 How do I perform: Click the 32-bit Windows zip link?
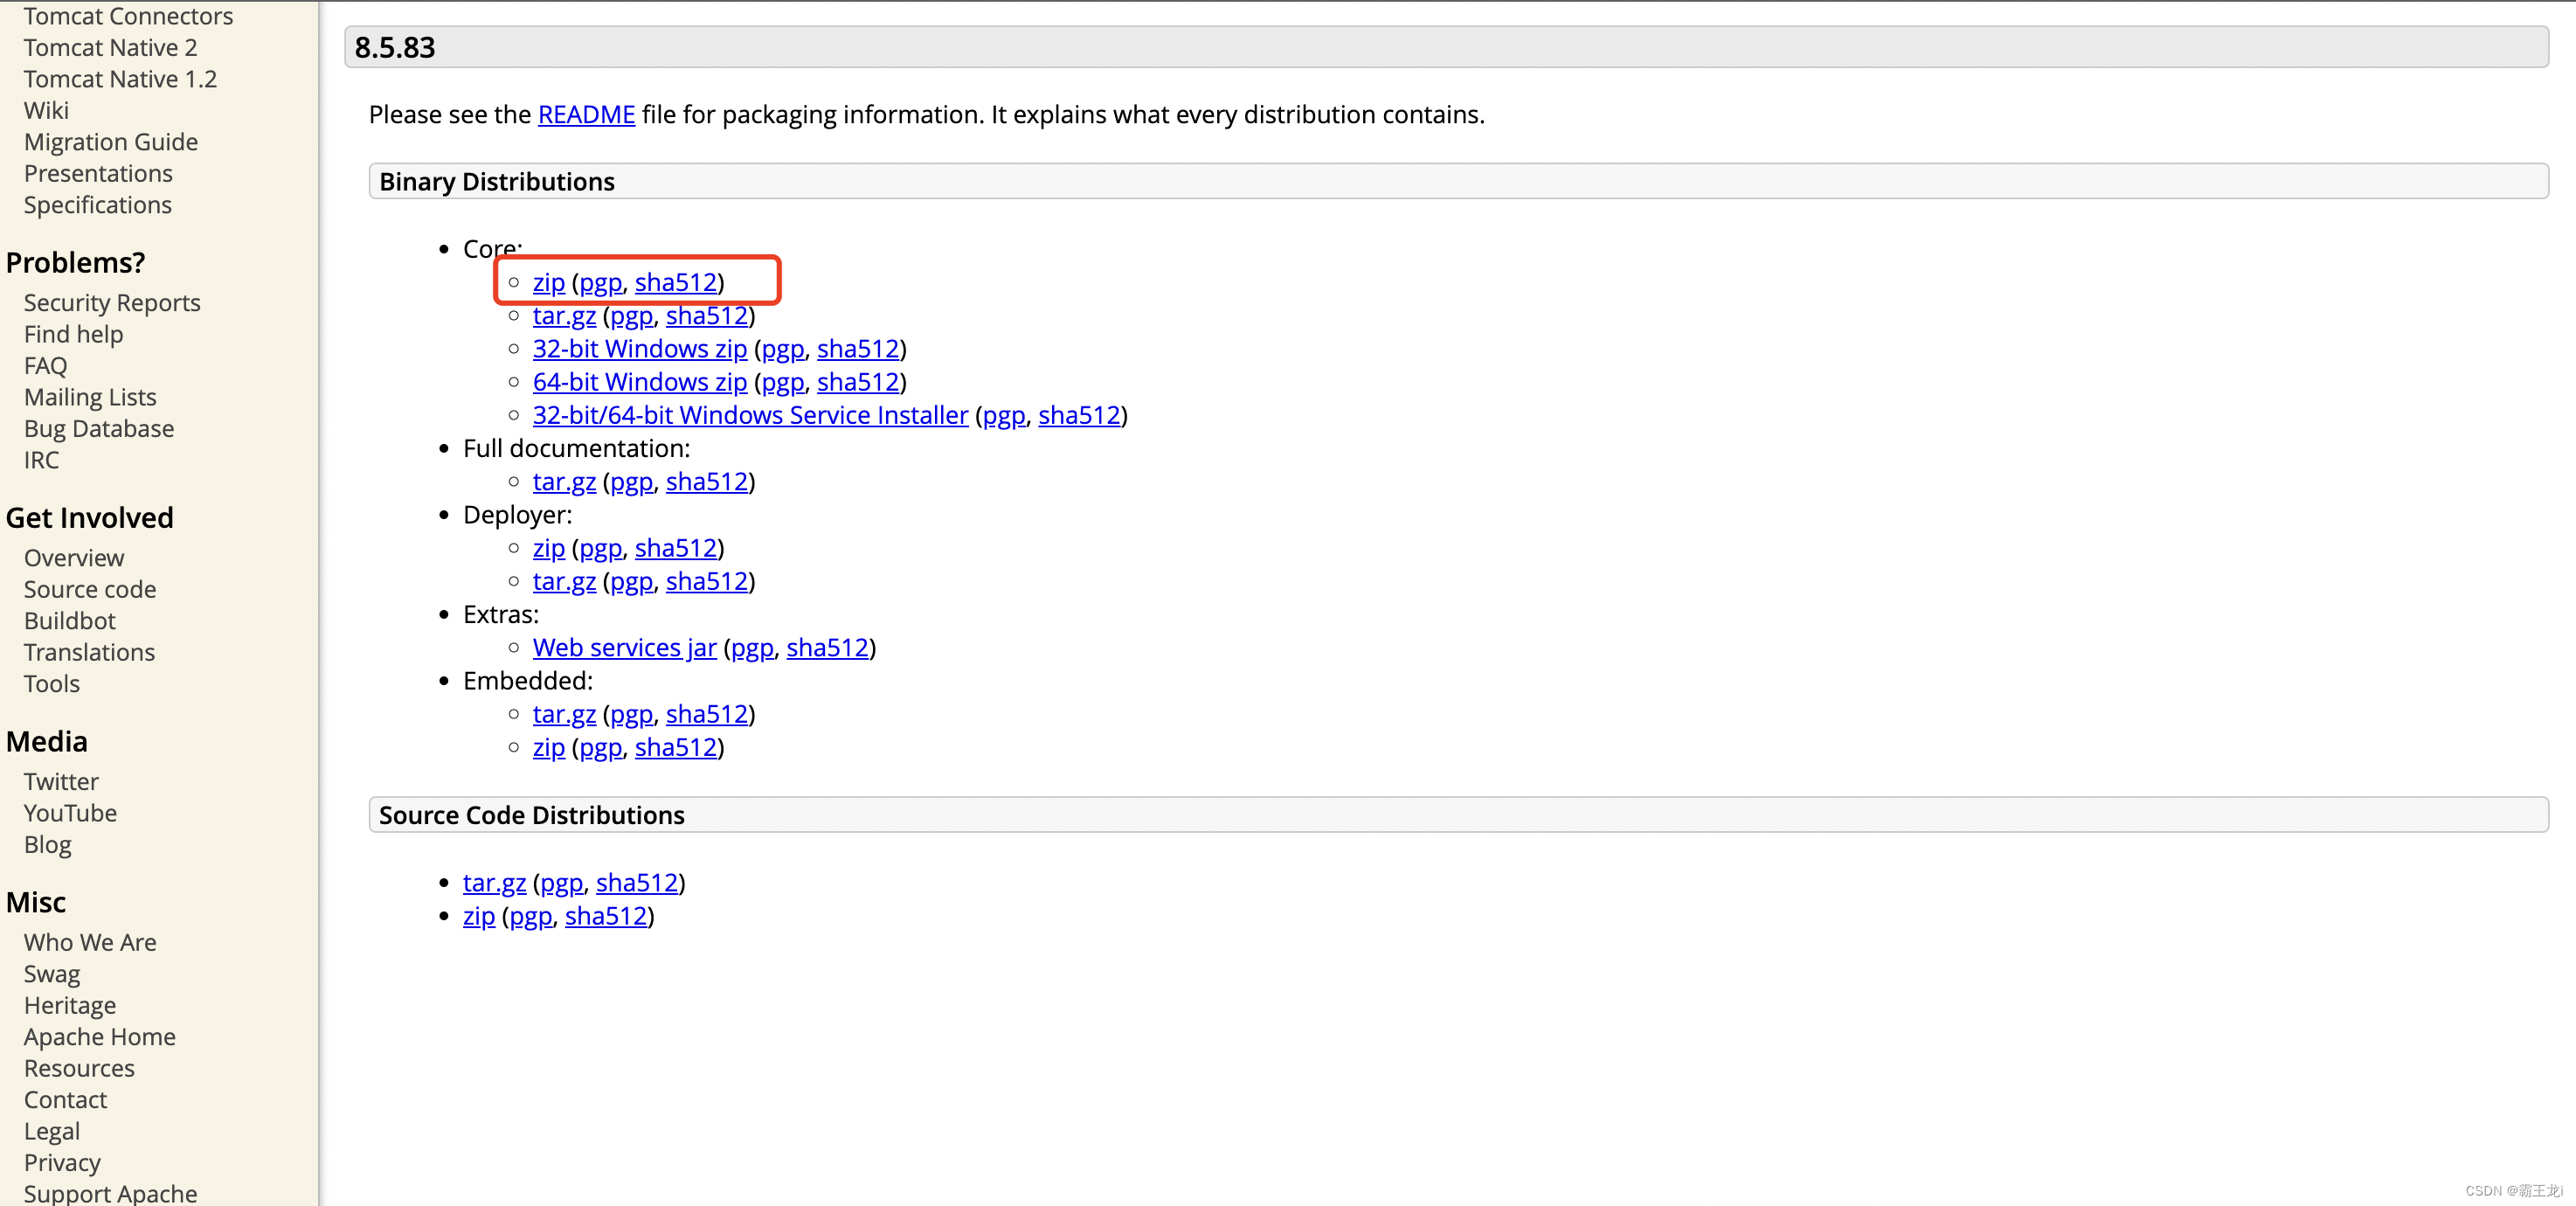[x=639, y=349]
